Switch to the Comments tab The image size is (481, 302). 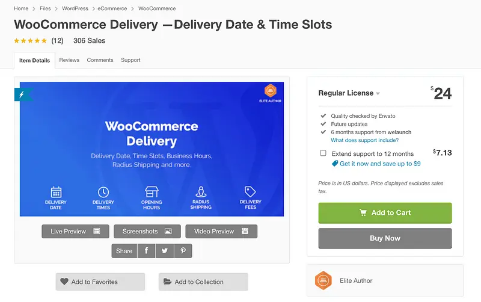(x=100, y=60)
